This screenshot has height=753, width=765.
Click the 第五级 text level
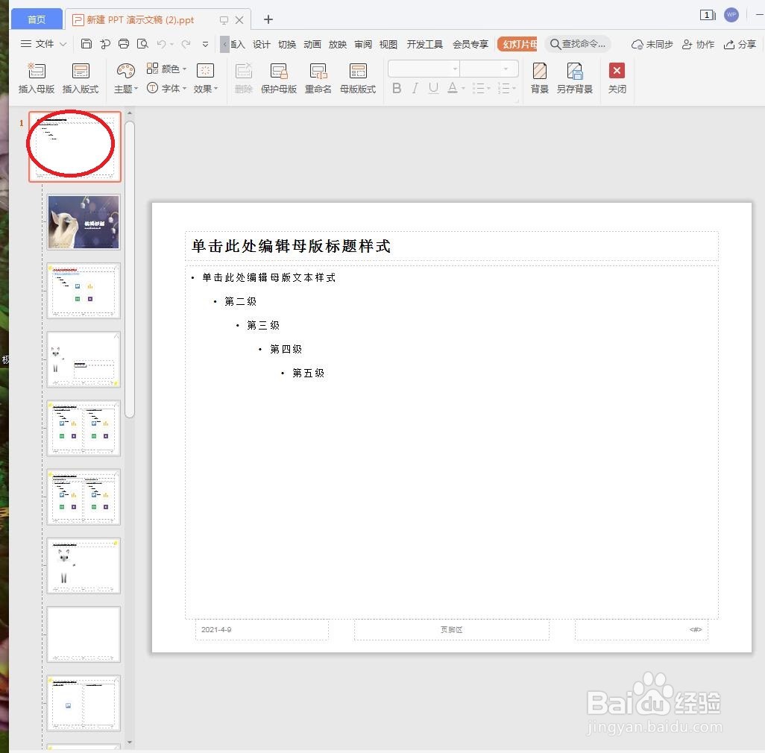point(308,373)
